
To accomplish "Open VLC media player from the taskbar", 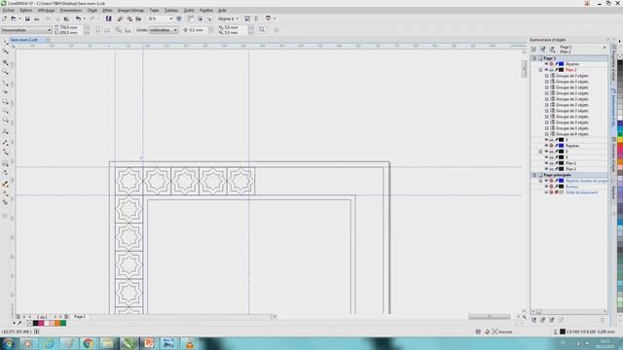I will click(190, 343).
